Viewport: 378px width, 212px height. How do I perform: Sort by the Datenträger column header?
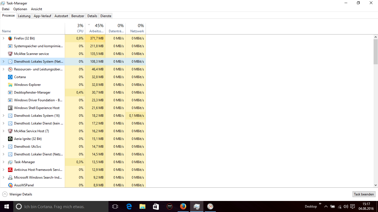coord(115,28)
